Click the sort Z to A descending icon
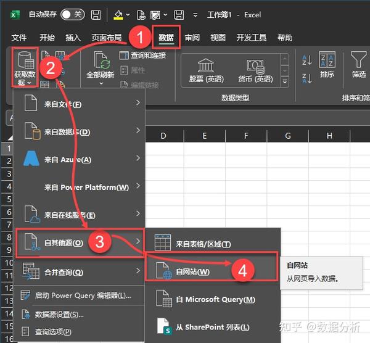The height and width of the screenshot is (343, 370). [306, 78]
